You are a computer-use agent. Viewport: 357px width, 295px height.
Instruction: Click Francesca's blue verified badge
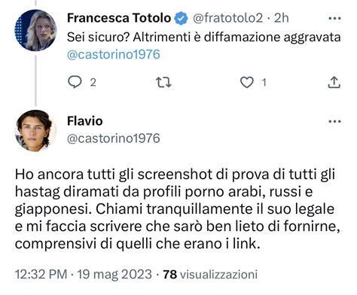(181, 18)
